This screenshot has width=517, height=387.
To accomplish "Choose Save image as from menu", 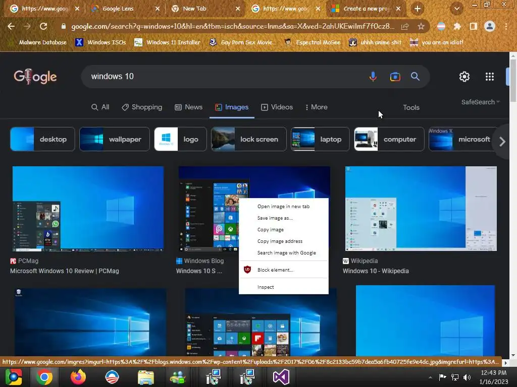I will coord(283,218).
